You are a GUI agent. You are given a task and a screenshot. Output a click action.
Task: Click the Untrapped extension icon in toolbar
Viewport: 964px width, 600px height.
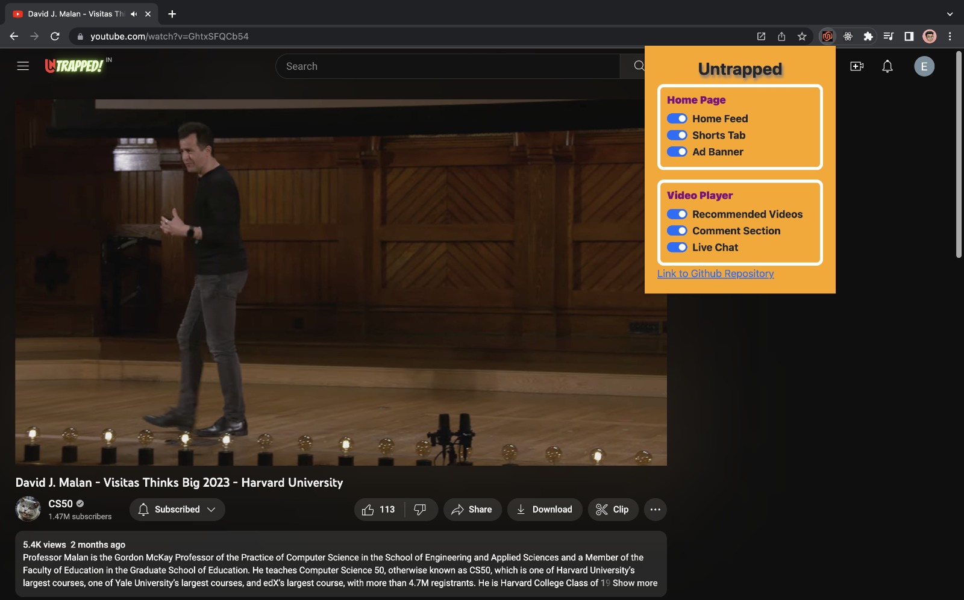point(827,36)
